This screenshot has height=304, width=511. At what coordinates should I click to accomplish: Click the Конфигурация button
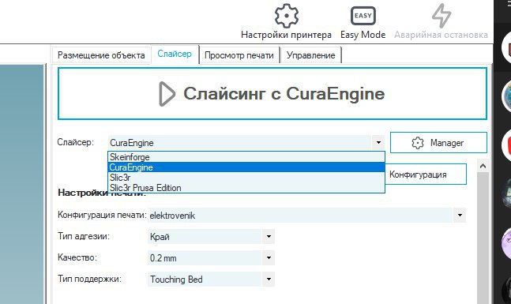point(426,175)
